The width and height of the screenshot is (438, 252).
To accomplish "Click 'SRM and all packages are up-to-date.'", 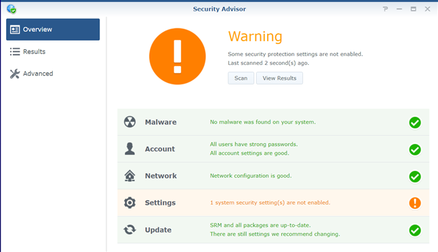I will [x=260, y=225].
